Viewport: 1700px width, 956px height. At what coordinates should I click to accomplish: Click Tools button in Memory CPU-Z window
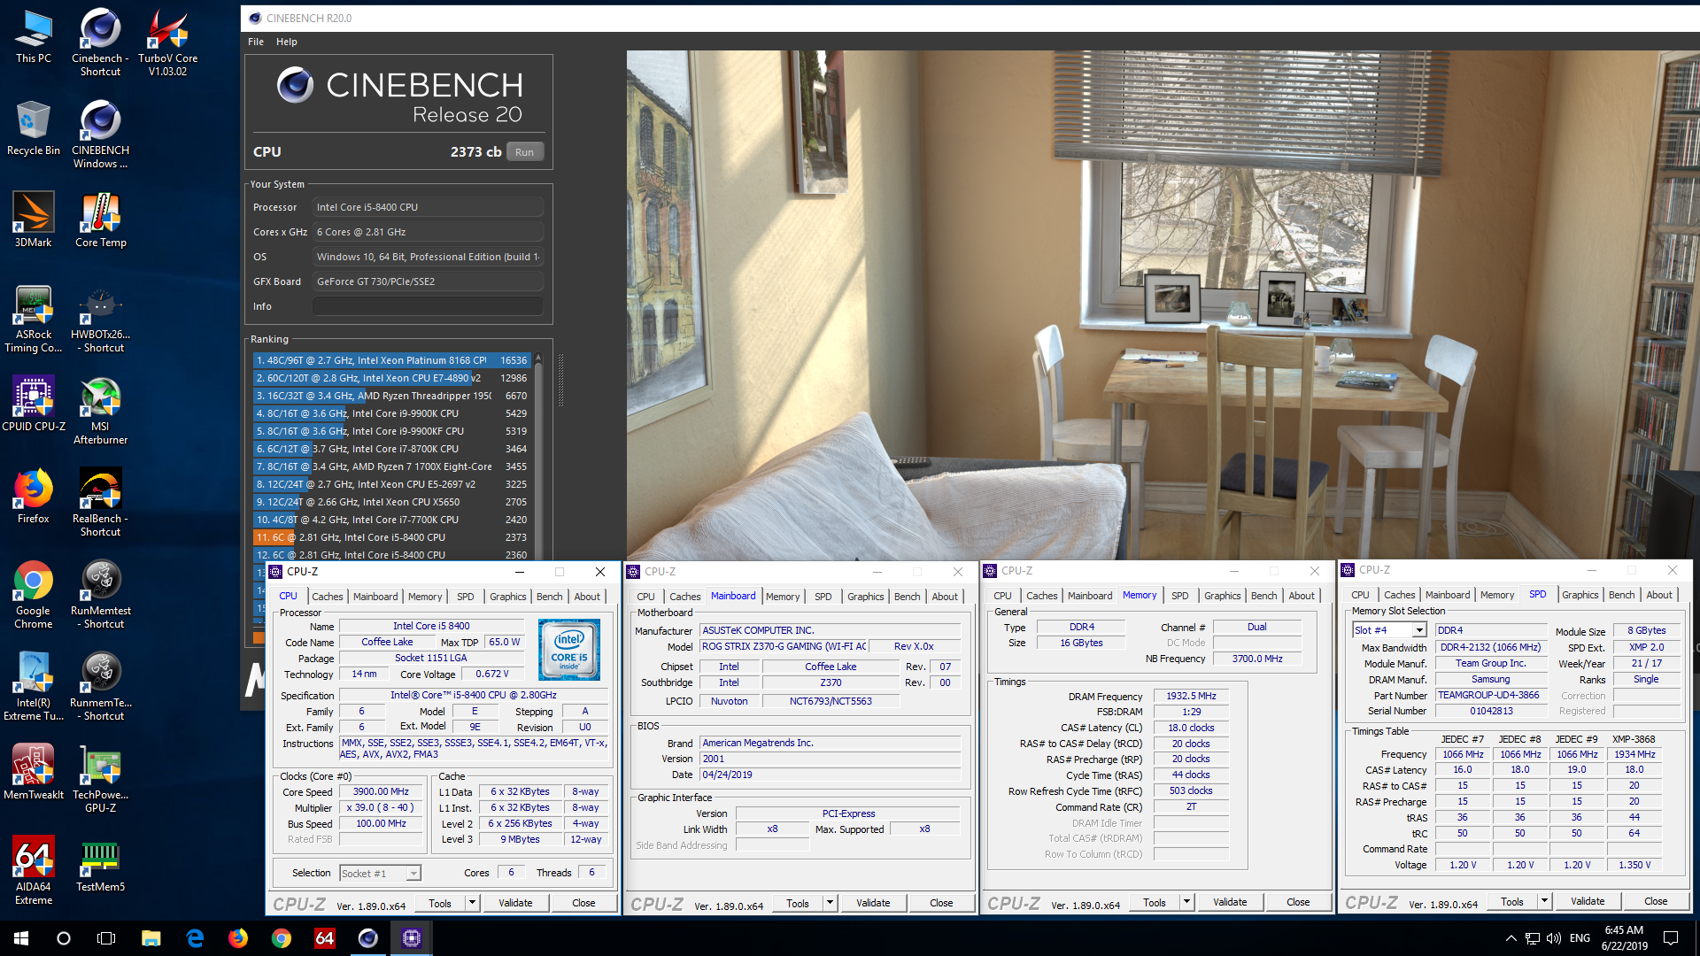1155,902
